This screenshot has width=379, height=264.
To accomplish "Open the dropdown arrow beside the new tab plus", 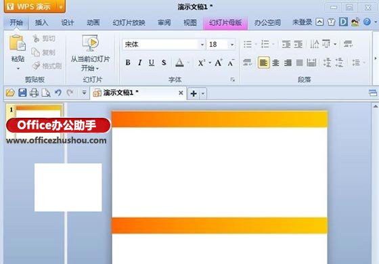I will point(203,93).
